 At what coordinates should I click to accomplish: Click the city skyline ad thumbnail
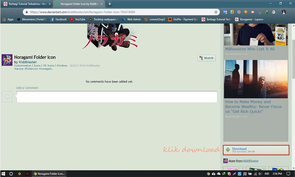coord(256,79)
